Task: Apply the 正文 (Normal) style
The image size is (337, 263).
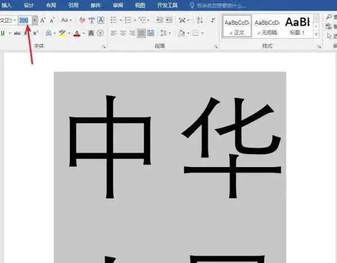Action: point(237,26)
